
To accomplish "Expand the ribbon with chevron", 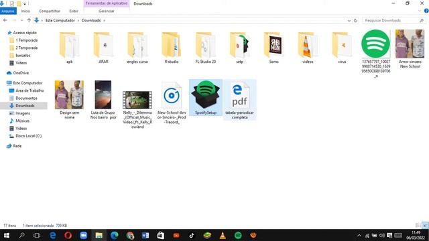I will point(420,11).
